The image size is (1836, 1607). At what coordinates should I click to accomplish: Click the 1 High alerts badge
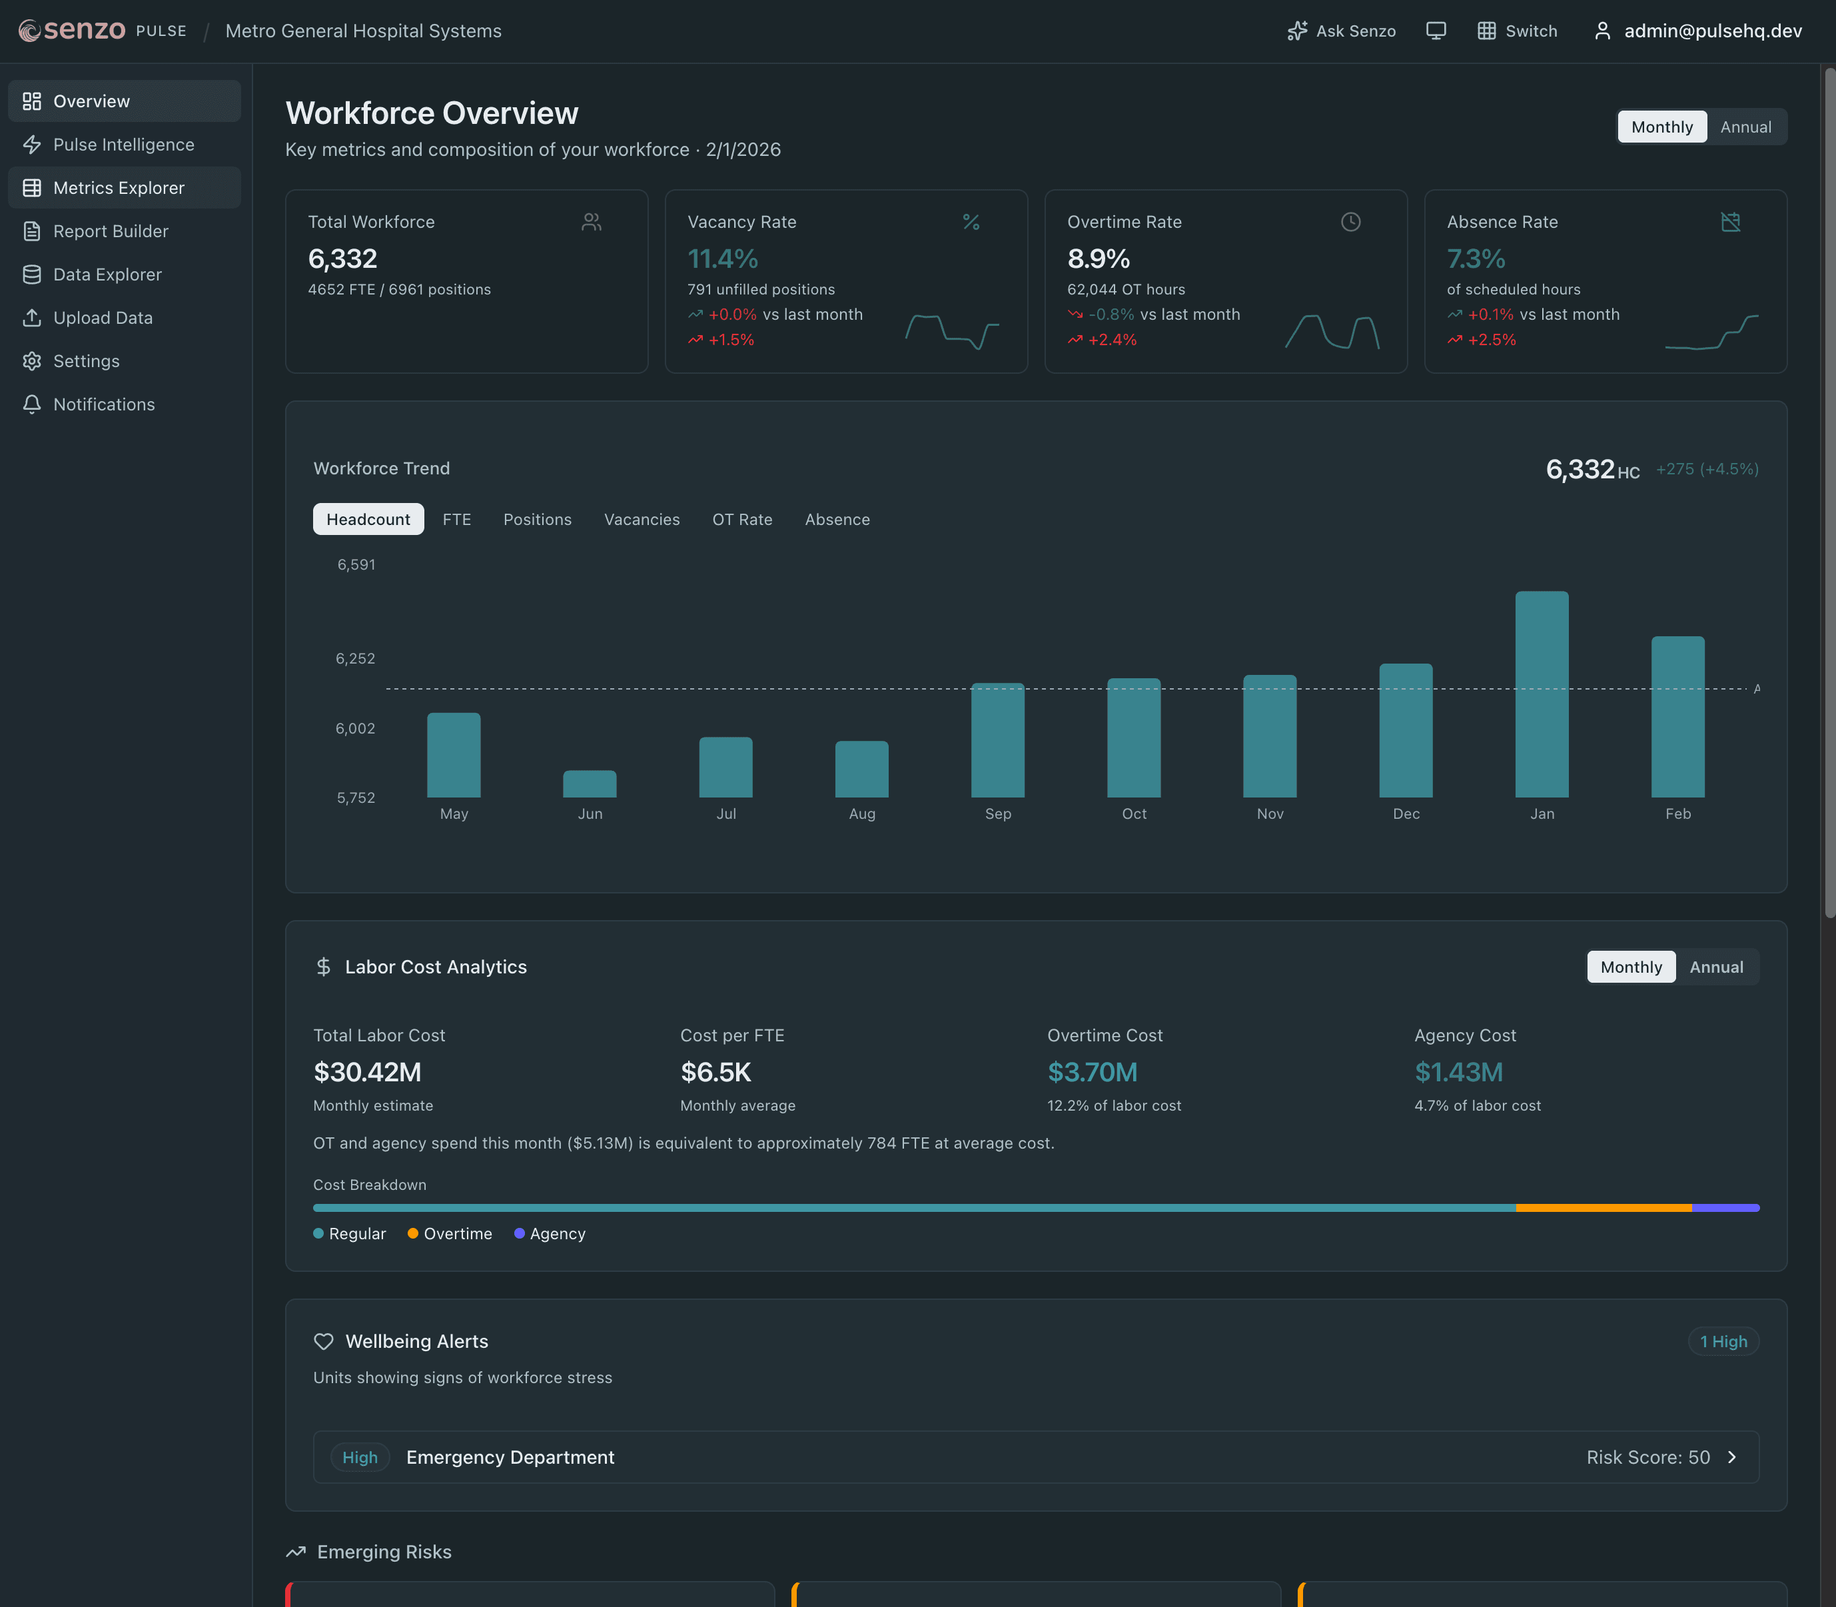coord(1722,1340)
